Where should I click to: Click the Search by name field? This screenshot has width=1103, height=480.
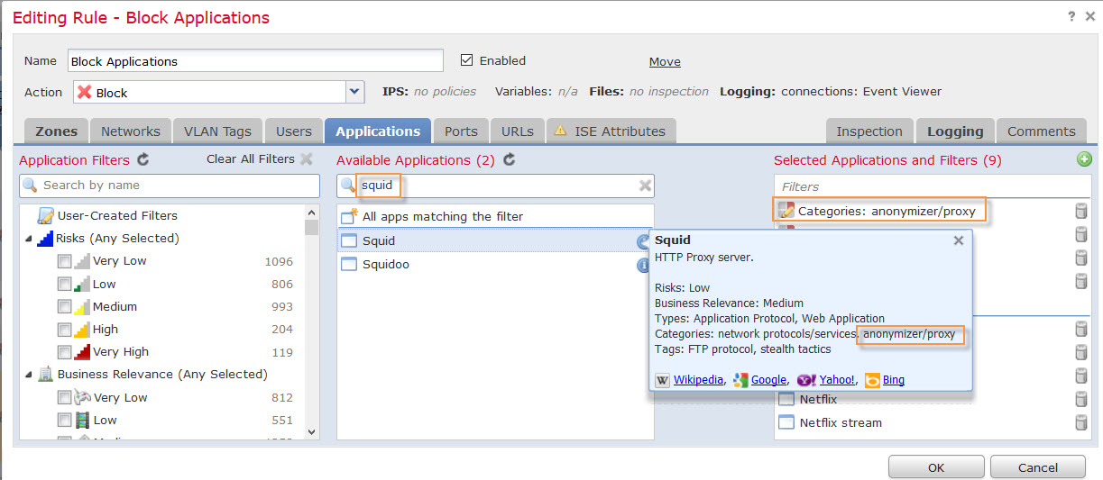170,186
